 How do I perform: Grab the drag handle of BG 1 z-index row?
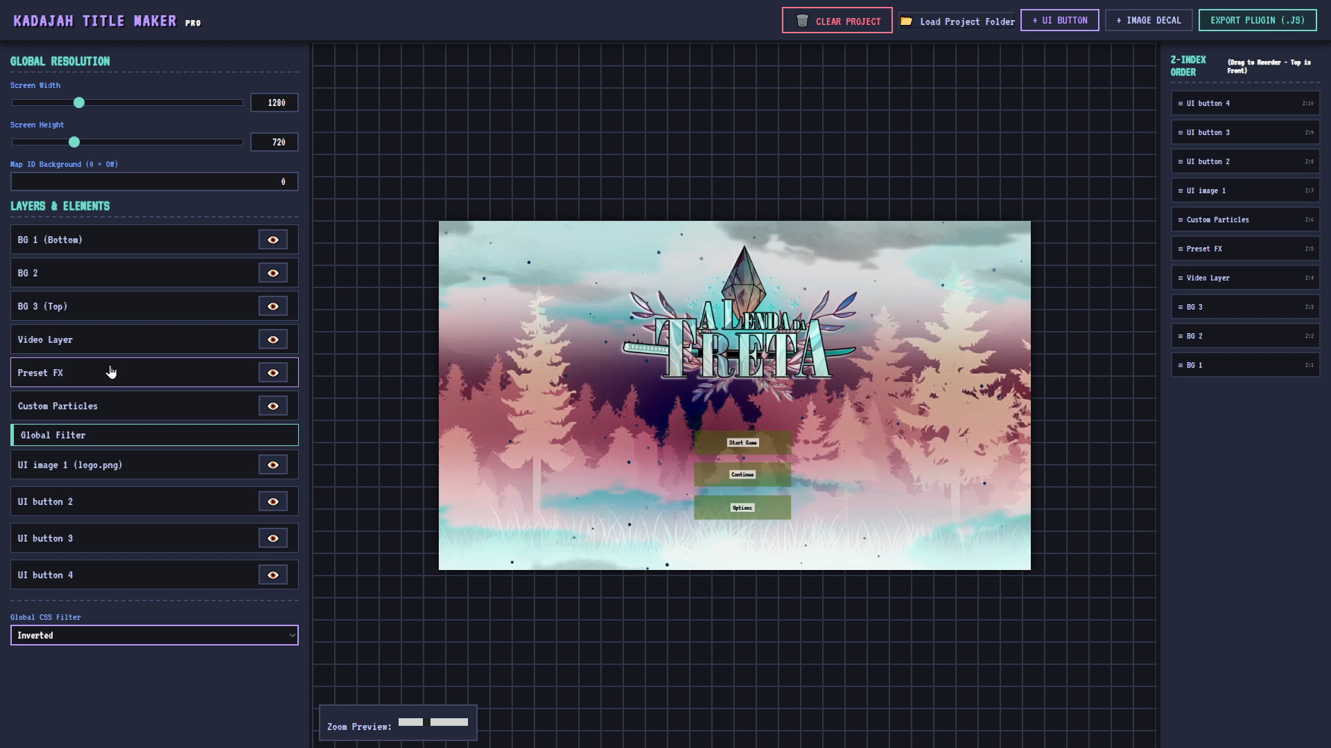coord(1180,365)
